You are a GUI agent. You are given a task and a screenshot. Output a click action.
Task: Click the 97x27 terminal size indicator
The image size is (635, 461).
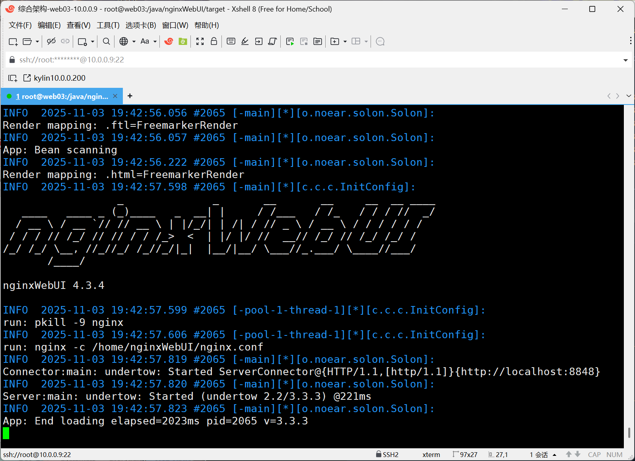point(465,455)
